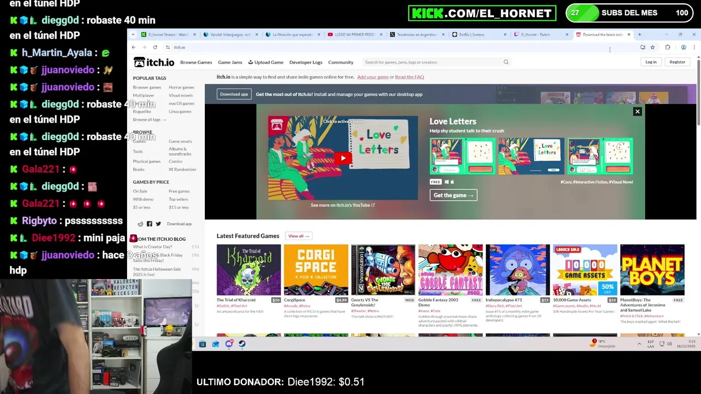Open the Gobble Fantasy 2003 Demo thumbnail
This screenshot has width=701, height=394.
[451, 270]
